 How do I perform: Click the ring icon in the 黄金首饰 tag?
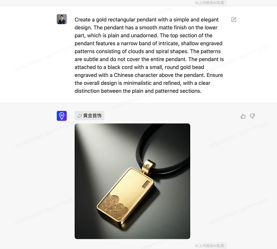(79, 115)
